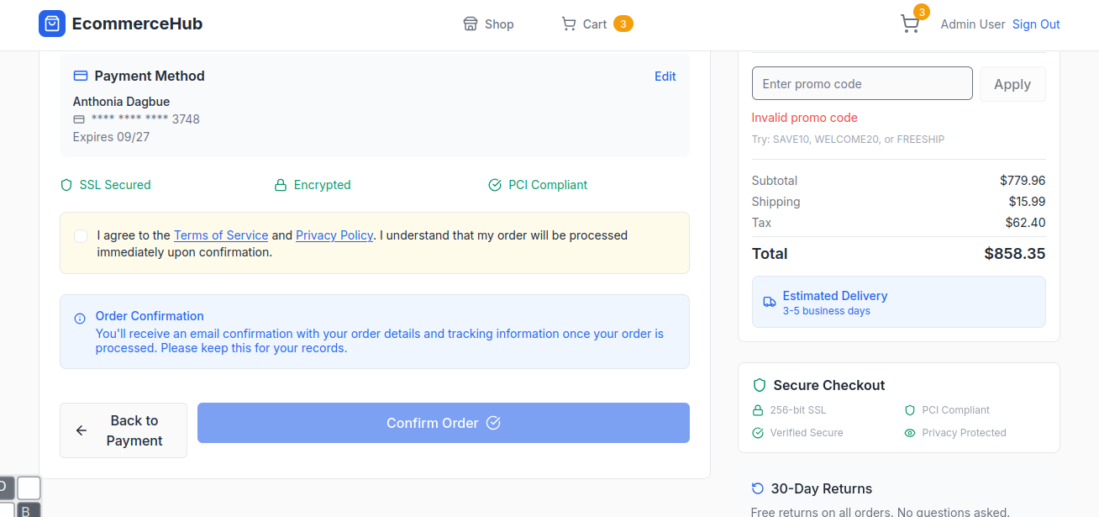Click the Sign Out link
The image size is (1099, 517).
coord(1036,24)
